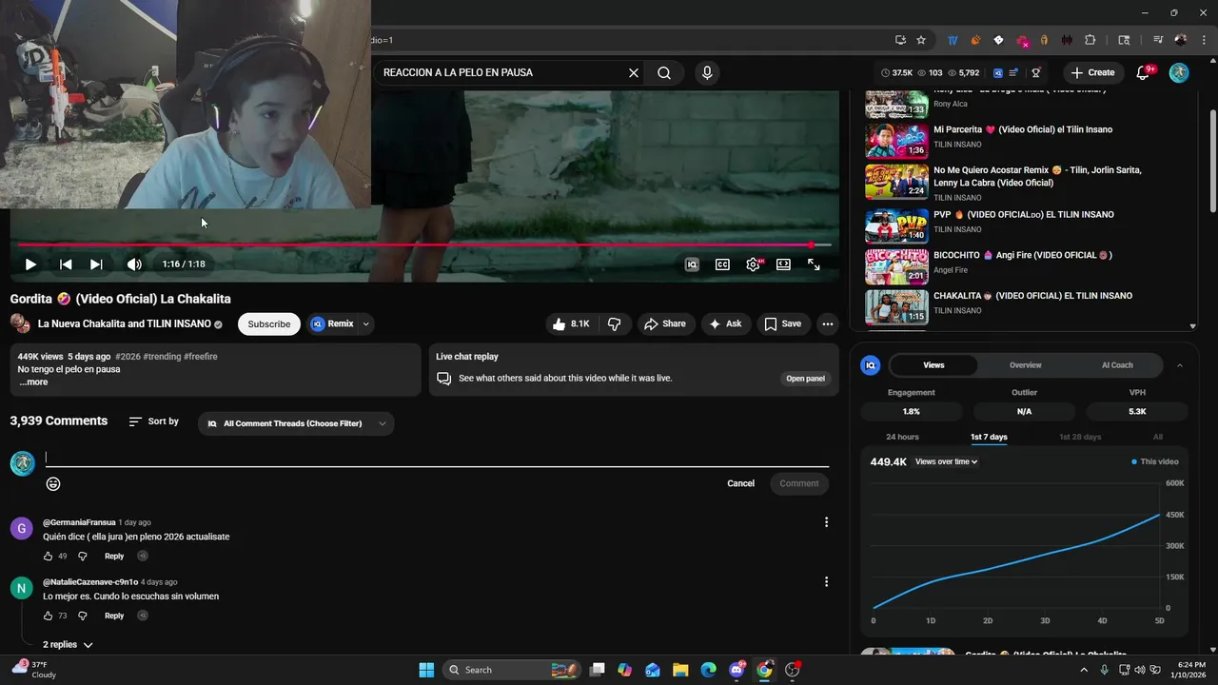The image size is (1218, 685).
Task: Open the vidIQ list icon with blue dot
Action: 1013,72
